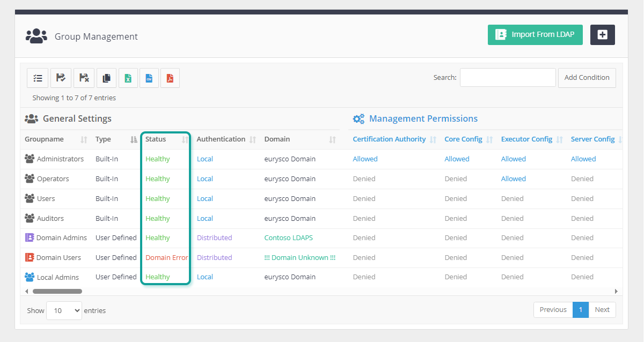The width and height of the screenshot is (644, 342).
Task: Click the Operators group icon
Action: point(30,179)
